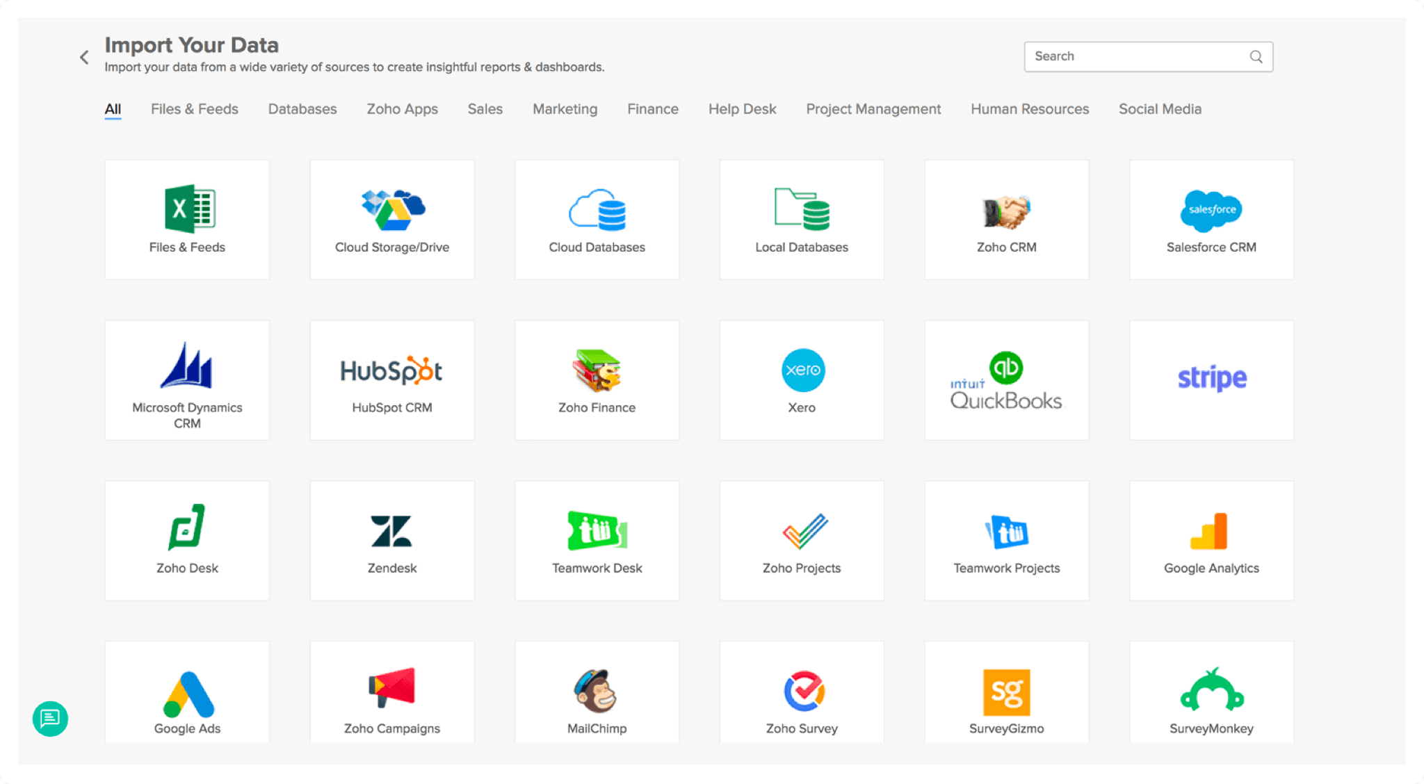Switch to Files & Feeds tab
The width and height of the screenshot is (1424, 784).
(x=195, y=109)
